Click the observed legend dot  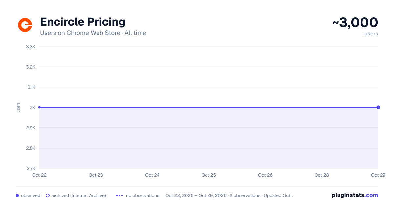pyautogui.click(x=17, y=195)
